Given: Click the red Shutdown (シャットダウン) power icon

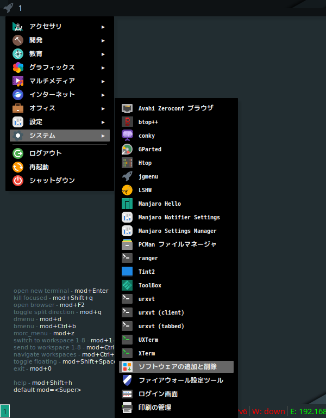Looking at the screenshot, I should click(x=18, y=181).
